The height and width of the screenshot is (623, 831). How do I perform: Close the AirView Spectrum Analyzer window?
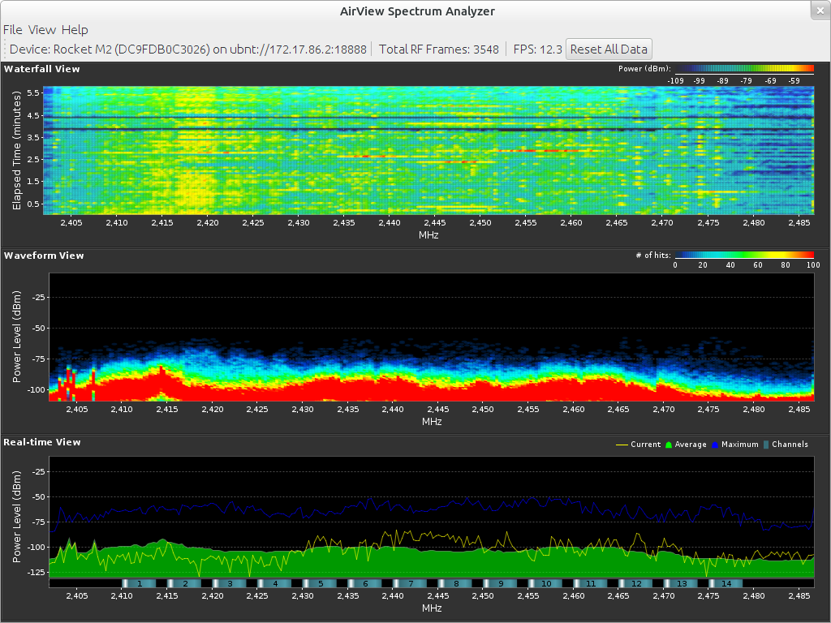(819, 10)
